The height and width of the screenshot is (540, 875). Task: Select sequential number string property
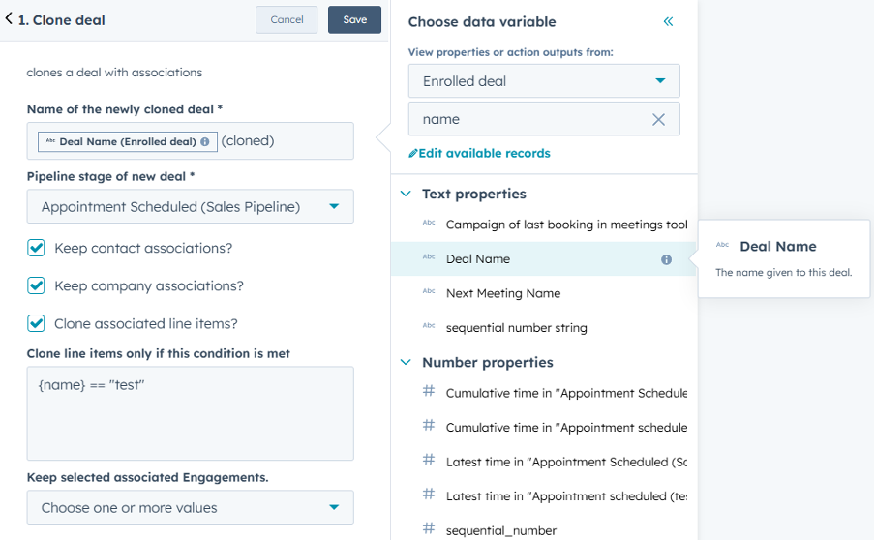[x=516, y=327]
